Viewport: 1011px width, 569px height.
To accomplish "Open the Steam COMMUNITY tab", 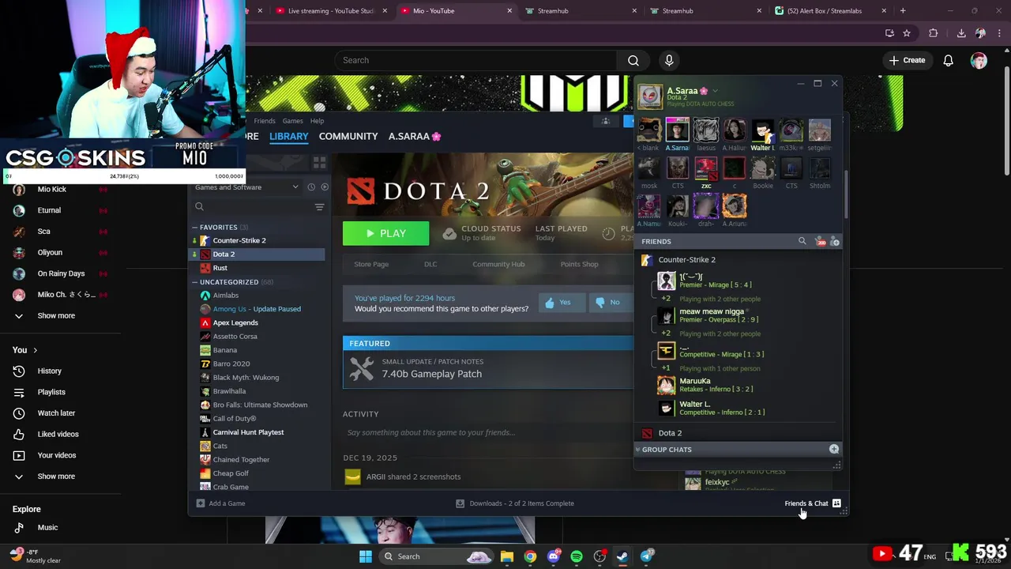I will (x=348, y=136).
